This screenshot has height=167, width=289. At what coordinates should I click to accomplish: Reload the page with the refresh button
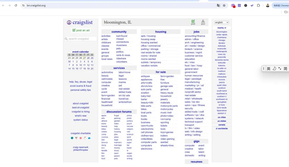click(16, 5)
